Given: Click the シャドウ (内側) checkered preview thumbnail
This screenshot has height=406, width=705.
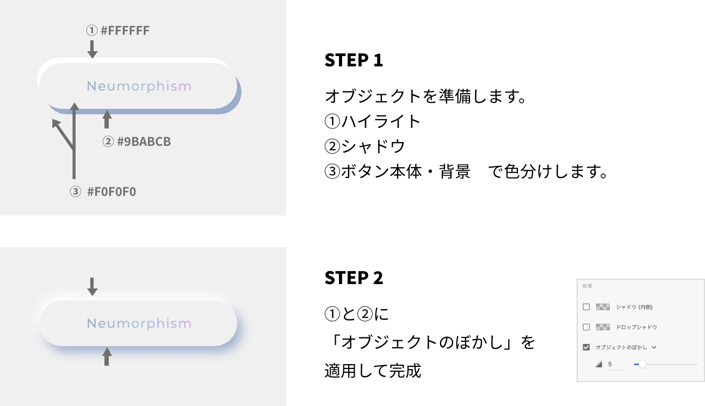Looking at the screenshot, I should click(603, 307).
